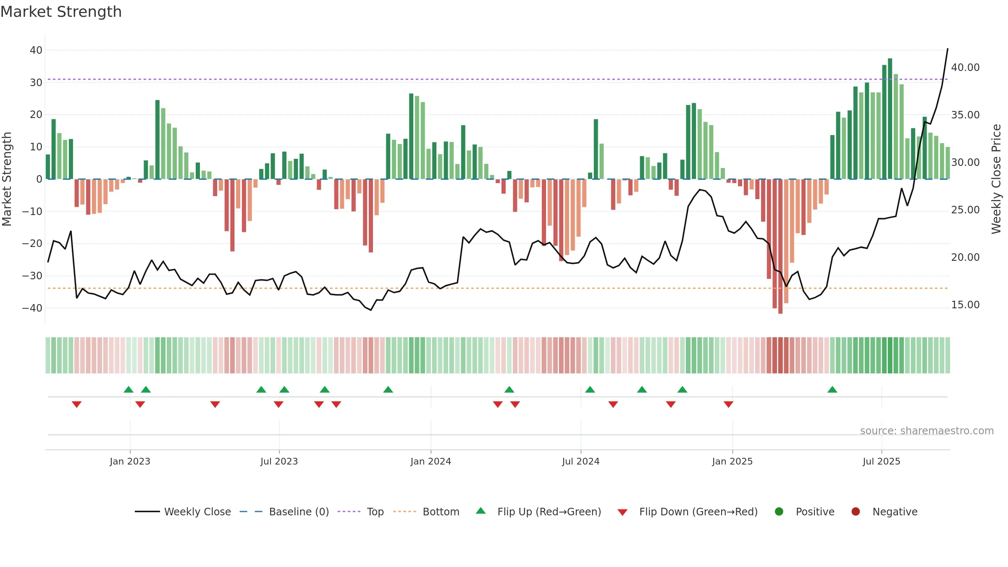This screenshot has width=1008, height=567.
Task: Click the red Negative dot in the legend
Action: 856,512
